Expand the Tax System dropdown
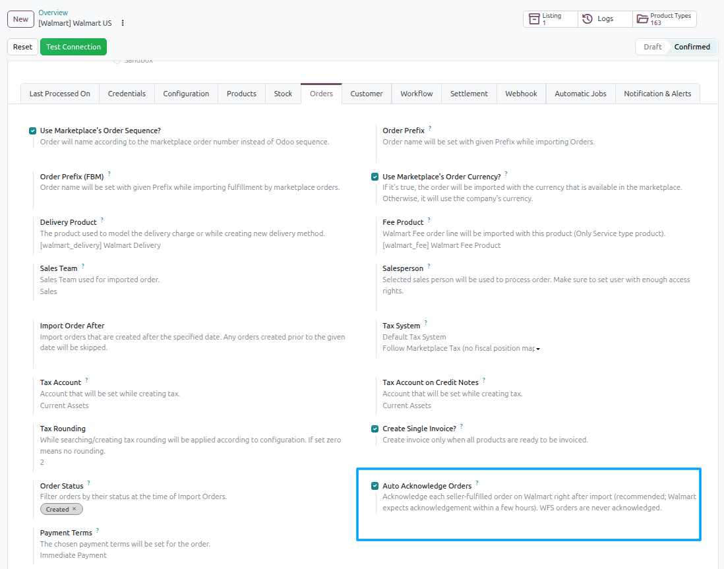724x569 pixels. tap(462, 348)
